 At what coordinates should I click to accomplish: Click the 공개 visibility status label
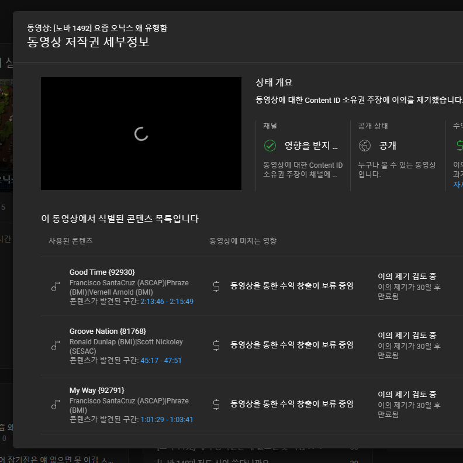pos(388,146)
